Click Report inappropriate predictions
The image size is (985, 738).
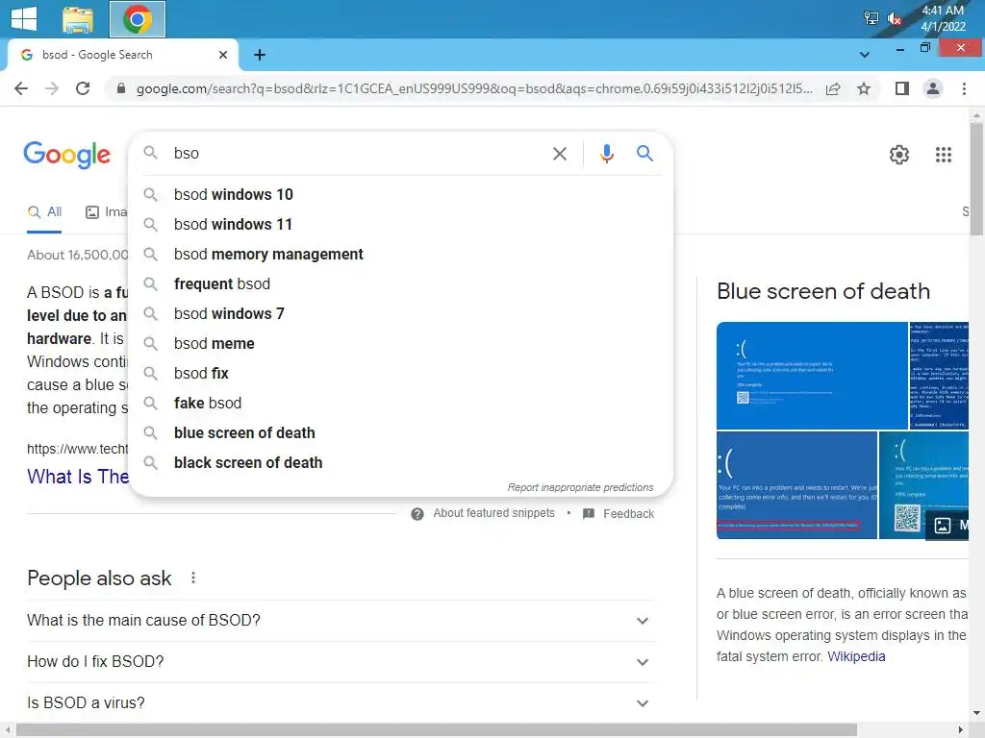(x=580, y=487)
